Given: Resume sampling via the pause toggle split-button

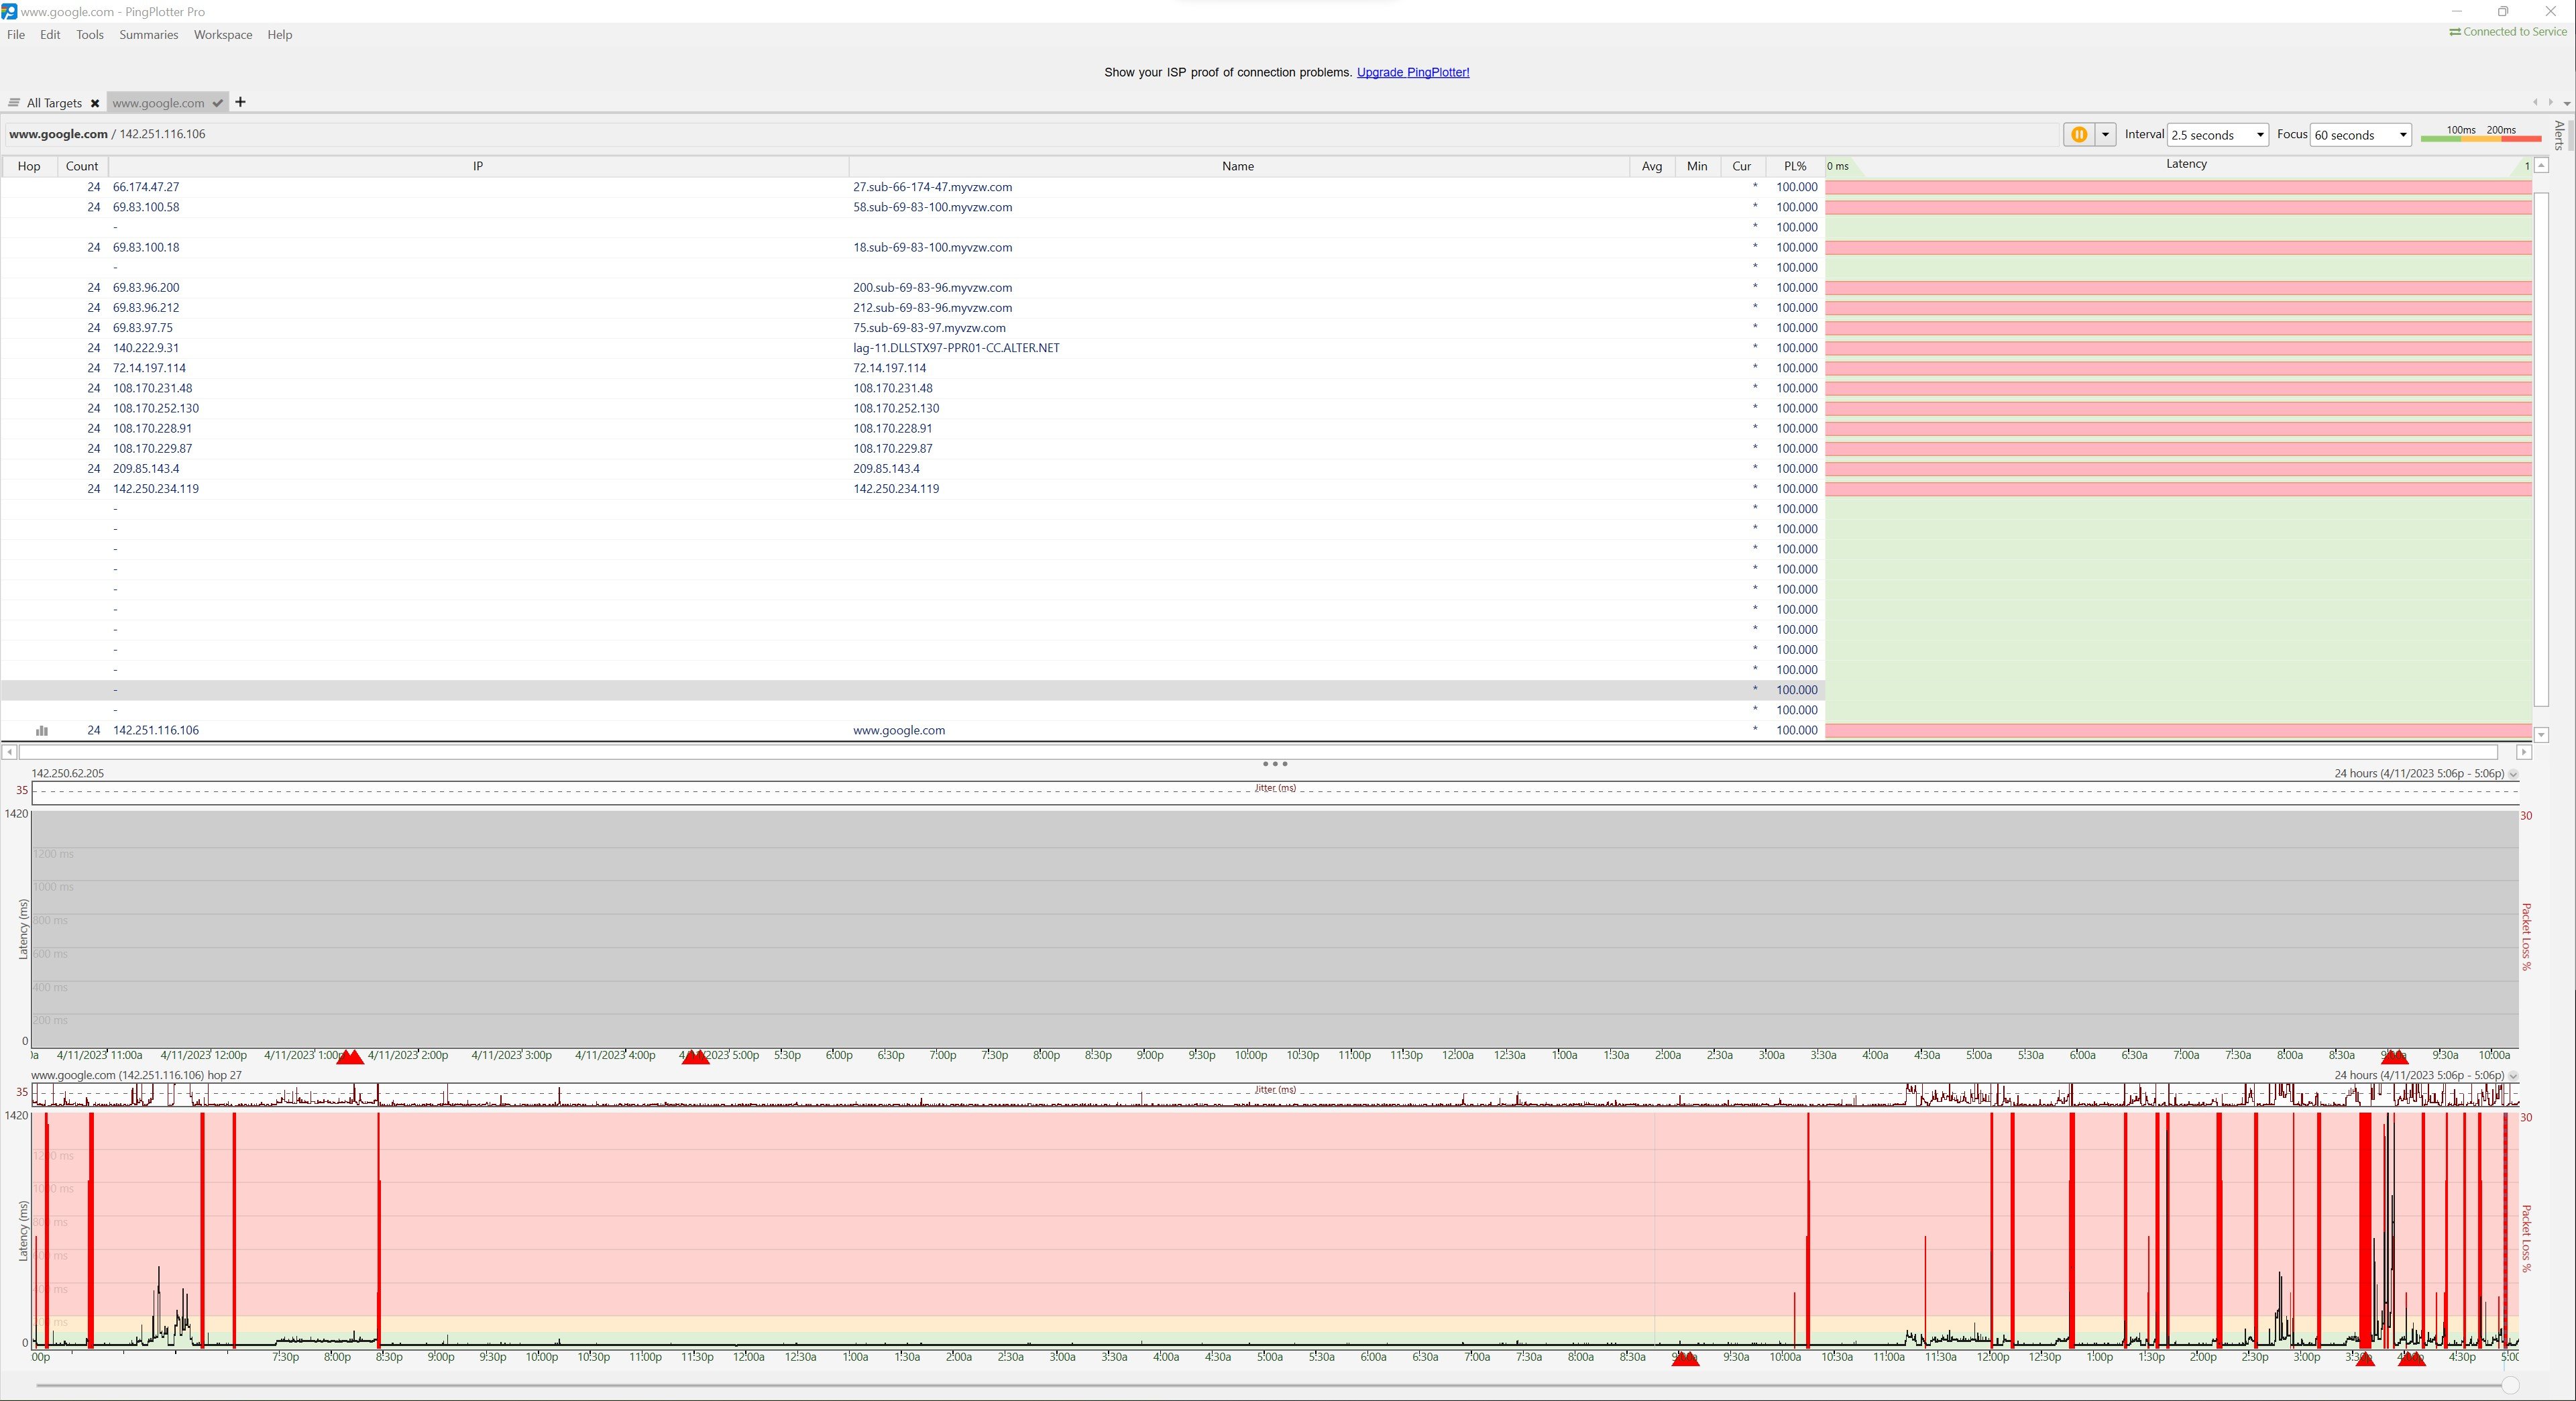Looking at the screenshot, I should pos(2106,134).
